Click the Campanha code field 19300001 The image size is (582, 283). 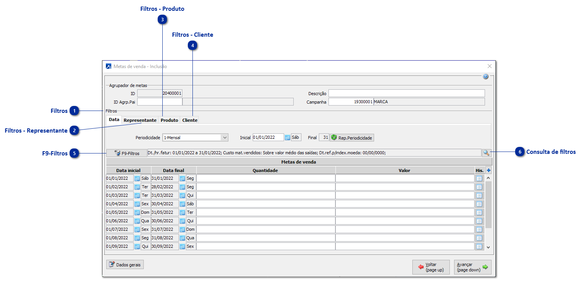coord(351,102)
